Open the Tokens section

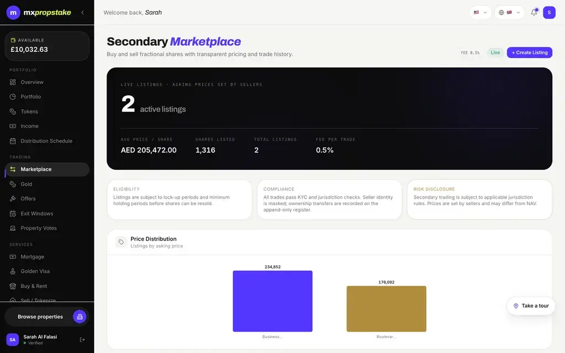tap(47, 111)
